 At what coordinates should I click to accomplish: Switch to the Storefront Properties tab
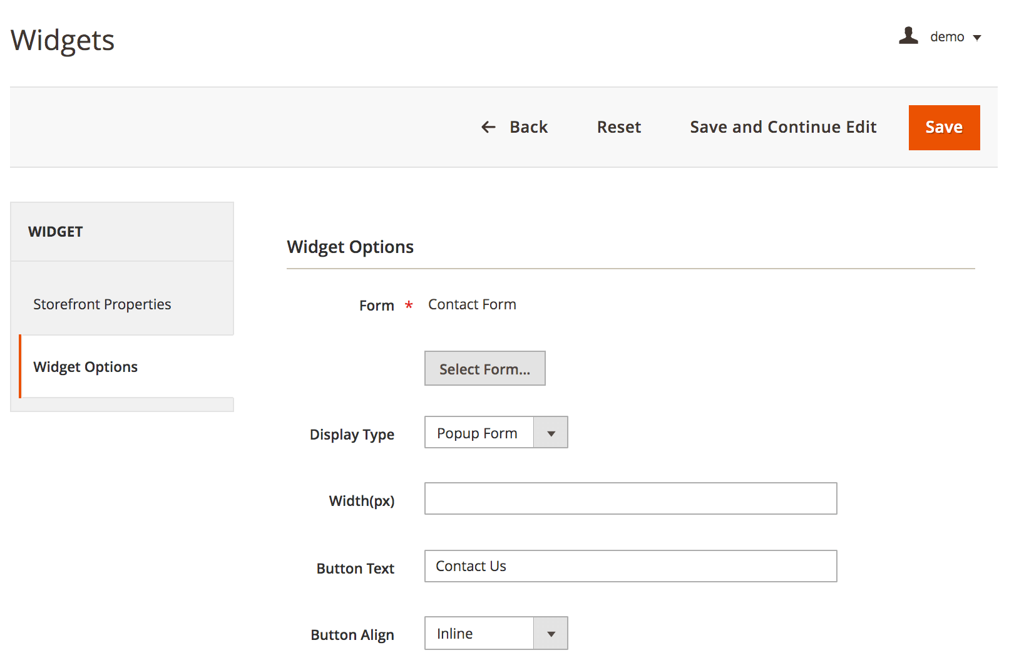tap(102, 304)
